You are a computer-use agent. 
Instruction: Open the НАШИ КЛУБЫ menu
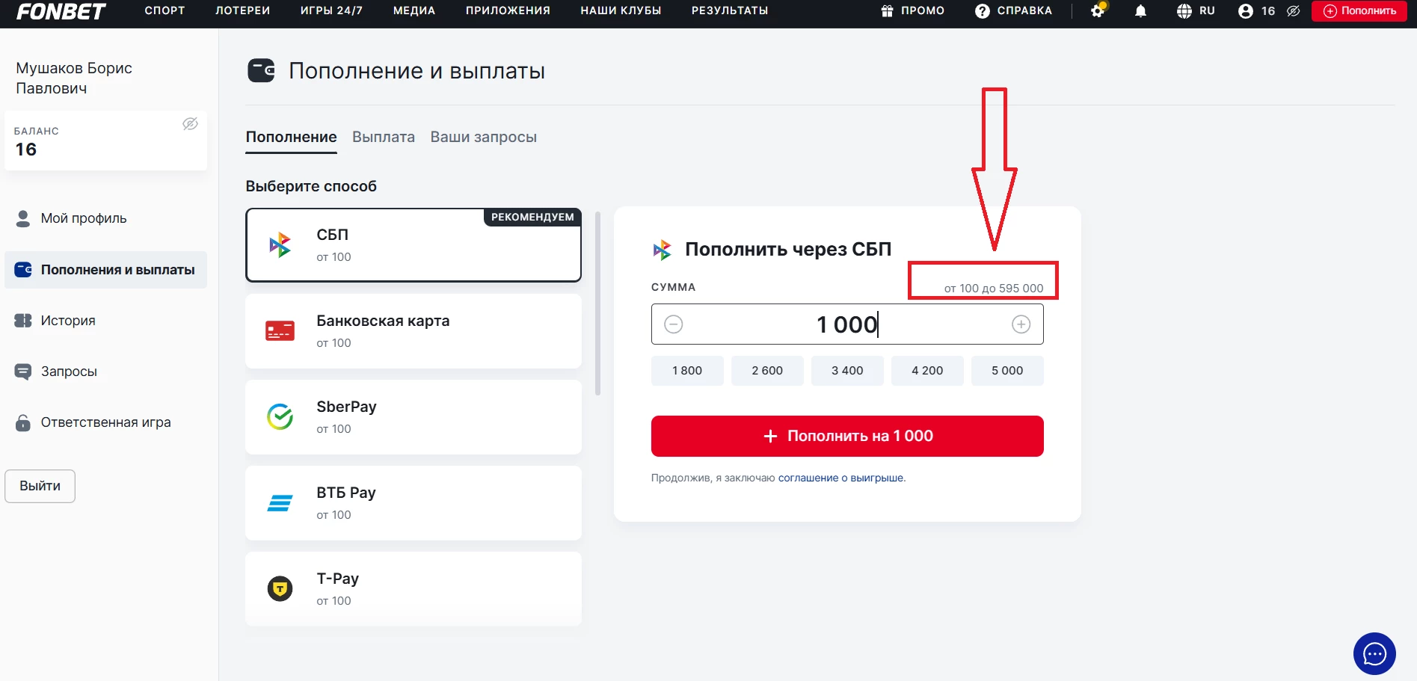621,11
